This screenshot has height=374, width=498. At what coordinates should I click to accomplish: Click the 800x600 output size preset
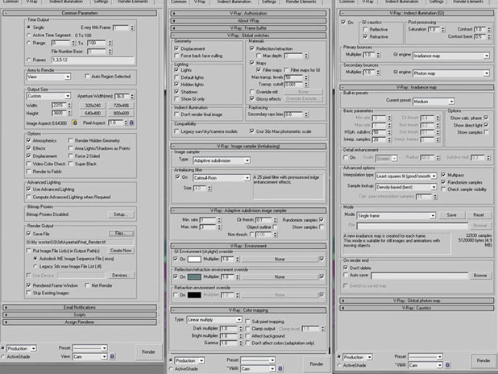click(121, 113)
